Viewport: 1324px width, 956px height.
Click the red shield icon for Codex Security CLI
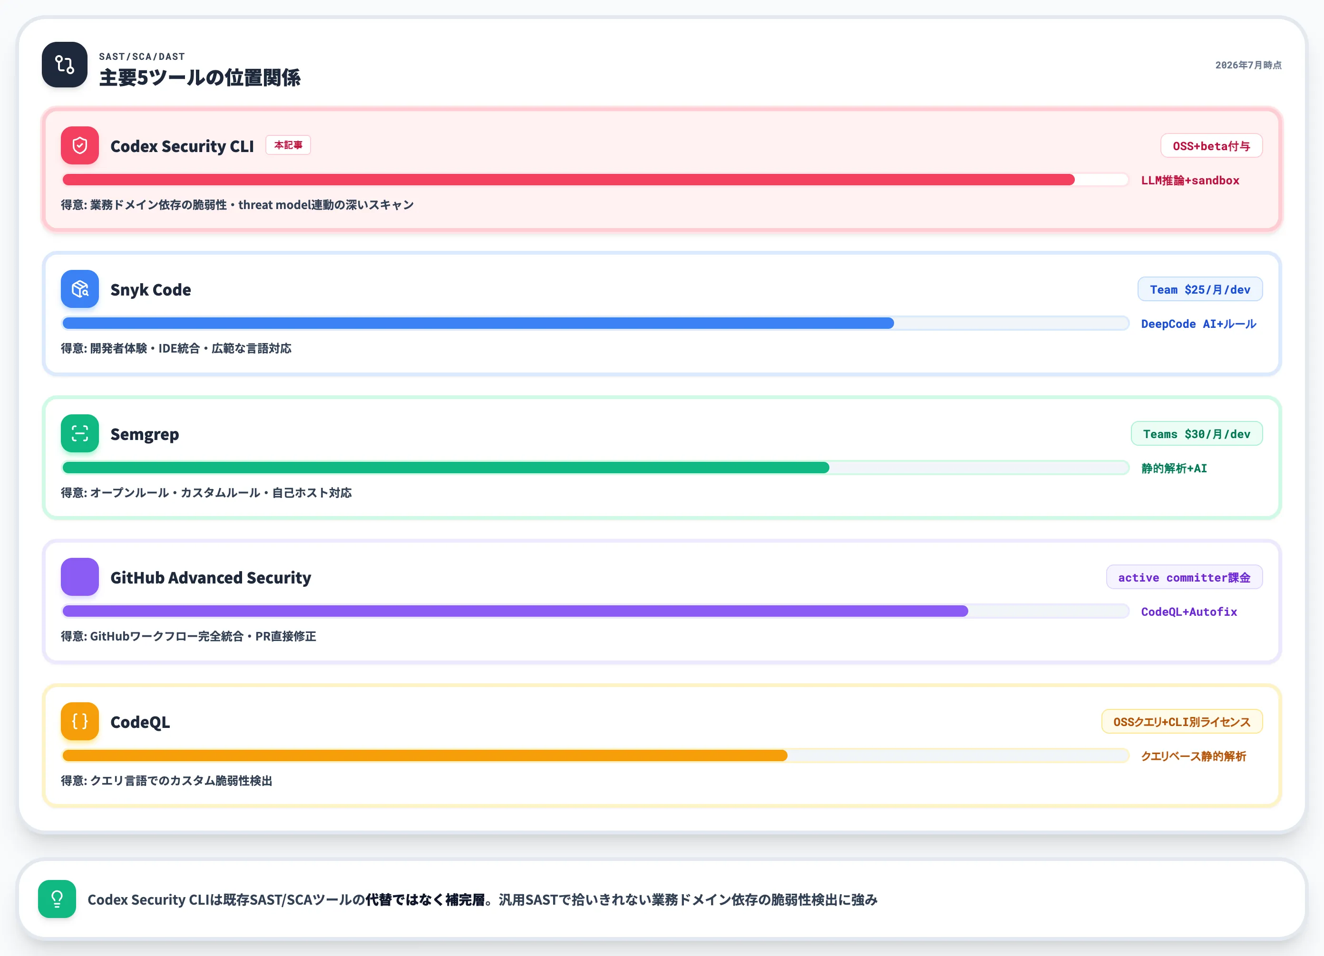[x=80, y=145]
